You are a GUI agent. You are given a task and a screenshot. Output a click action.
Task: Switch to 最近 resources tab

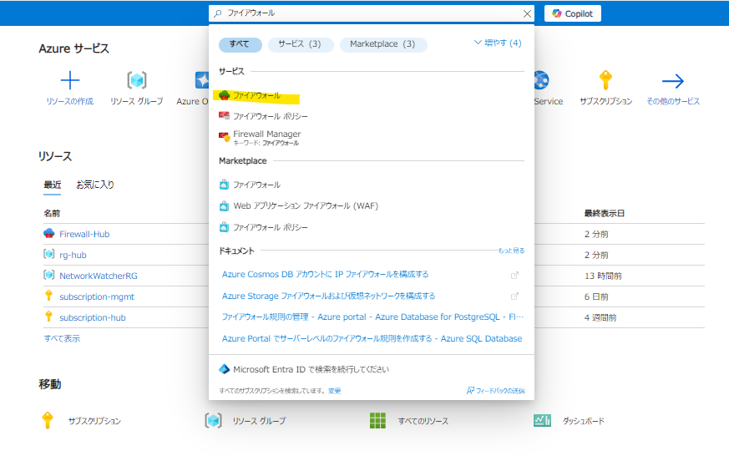(x=53, y=185)
